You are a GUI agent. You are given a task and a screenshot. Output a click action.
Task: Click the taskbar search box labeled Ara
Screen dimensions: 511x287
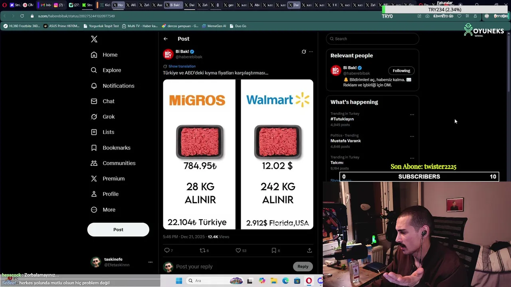click(x=214, y=281)
